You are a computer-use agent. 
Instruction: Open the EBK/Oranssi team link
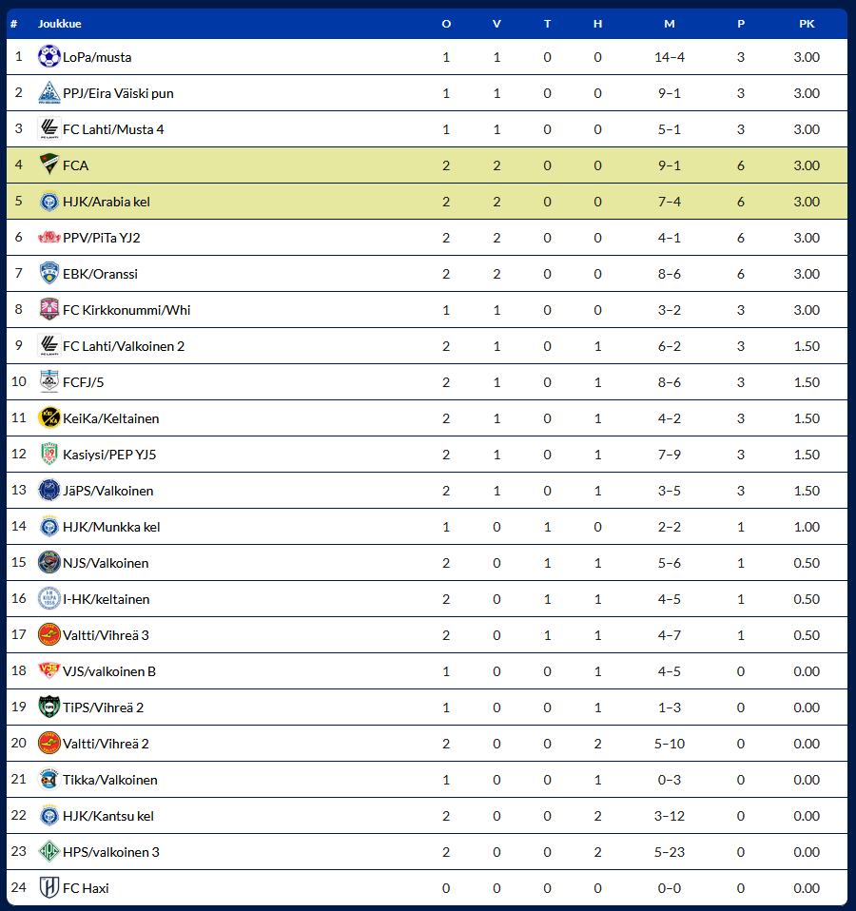click(100, 274)
